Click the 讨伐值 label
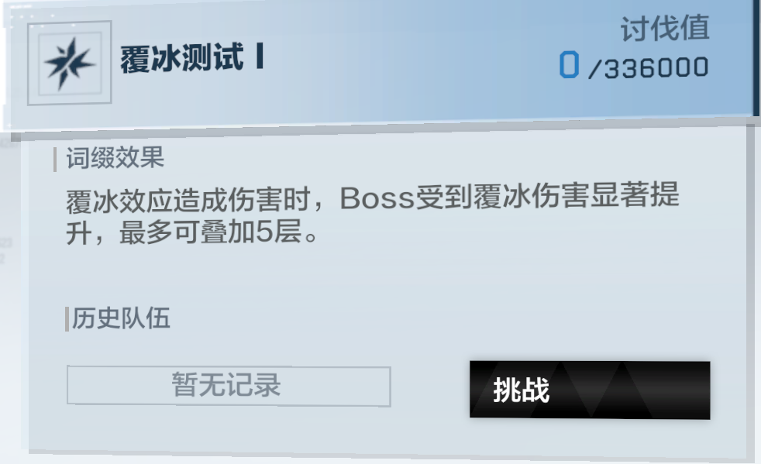The width and height of the screenshot is (761, 464). point(665,28)
